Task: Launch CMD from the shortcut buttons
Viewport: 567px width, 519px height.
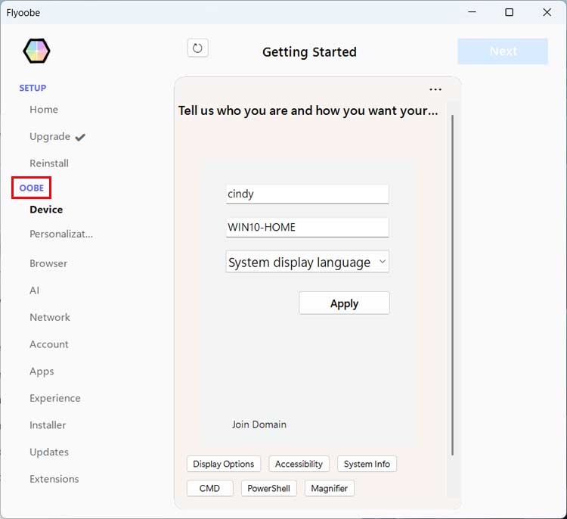Action: point(209,488)
